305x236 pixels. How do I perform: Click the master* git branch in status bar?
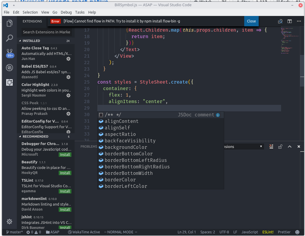pyautogui.click(x=14, y=232)
